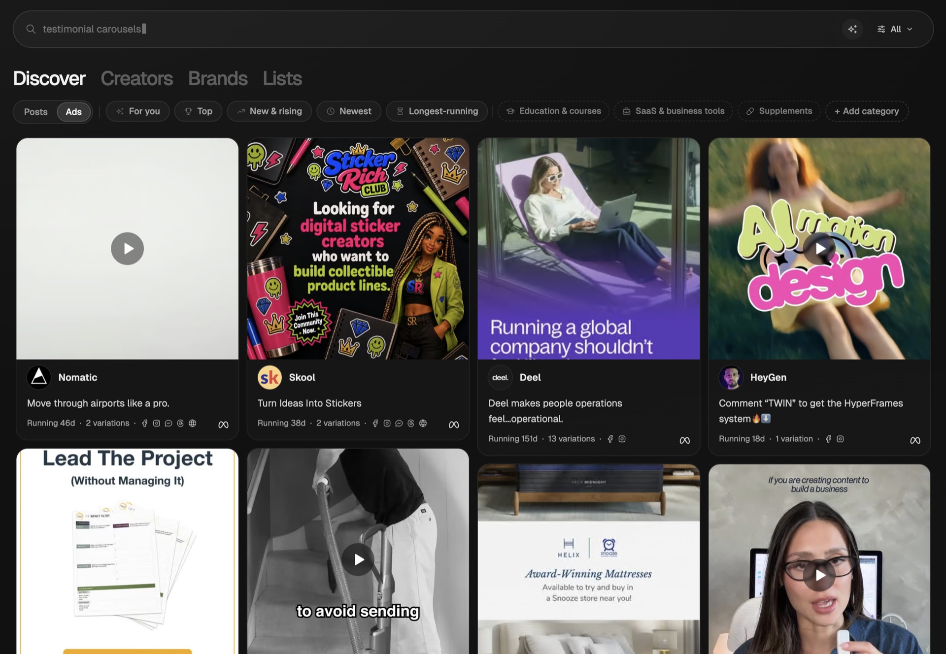The width and height of the screenshot is (946, 654).
Task: Click Instagram icon on Nomatic card
Action: (x=156, y=424)
